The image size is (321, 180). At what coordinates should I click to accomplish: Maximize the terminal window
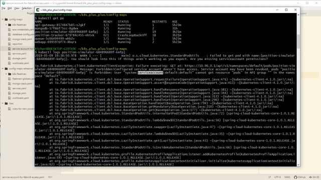(286, 10)
